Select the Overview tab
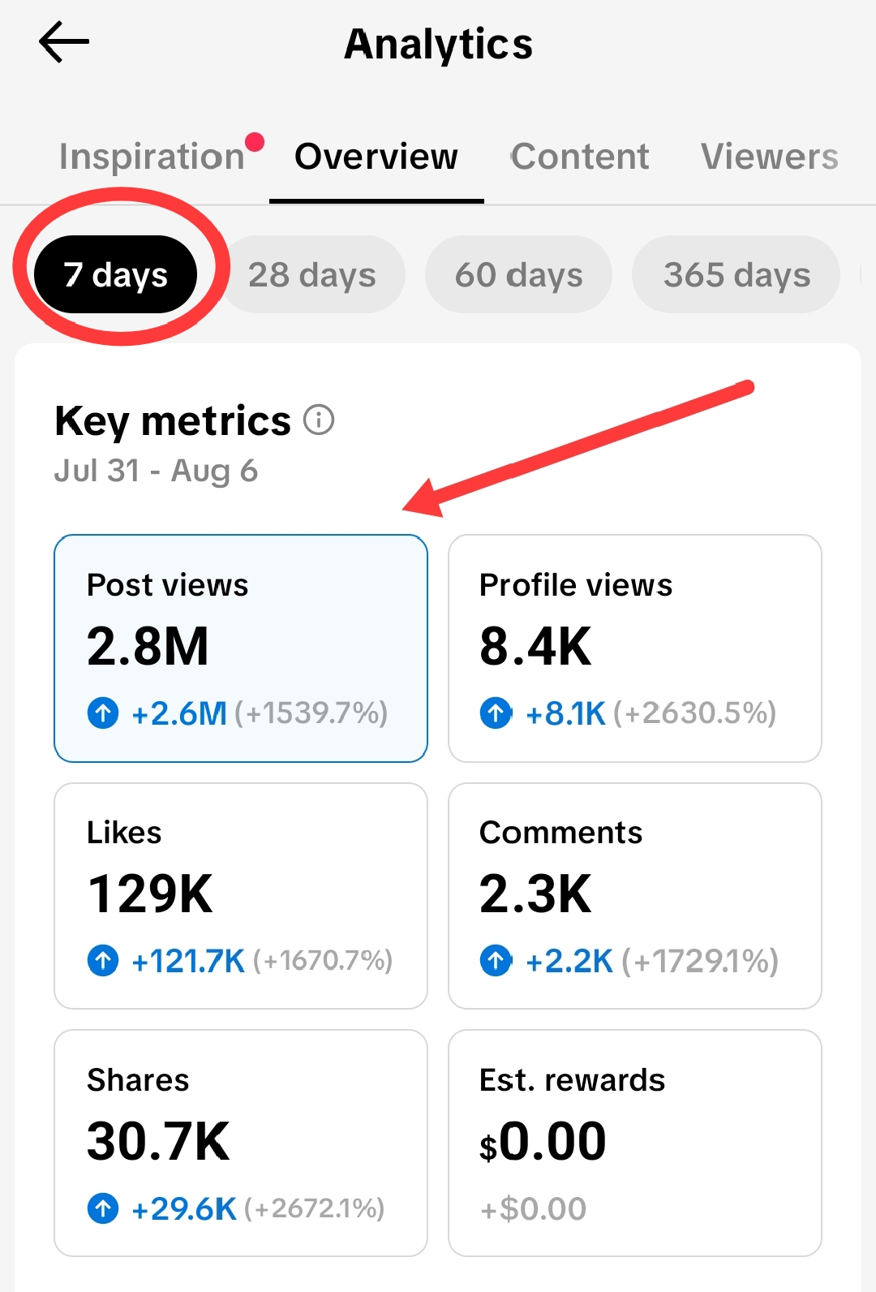This screenshot has width=876, height=1292. tap(376, 157)
